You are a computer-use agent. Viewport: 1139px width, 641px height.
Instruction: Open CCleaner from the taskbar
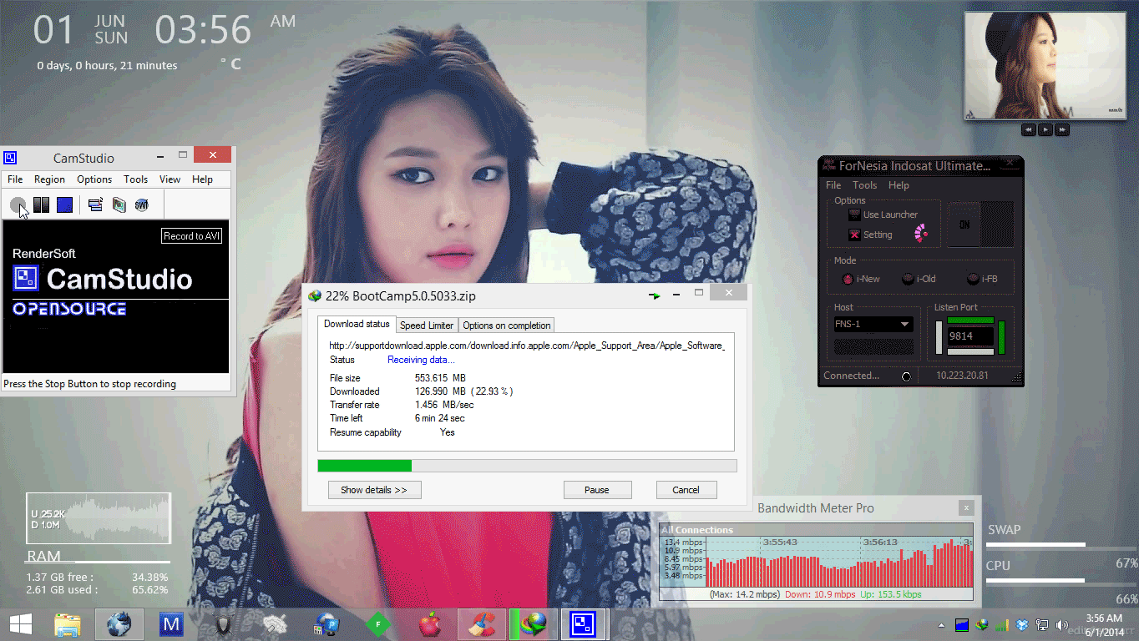pos(482,624)
